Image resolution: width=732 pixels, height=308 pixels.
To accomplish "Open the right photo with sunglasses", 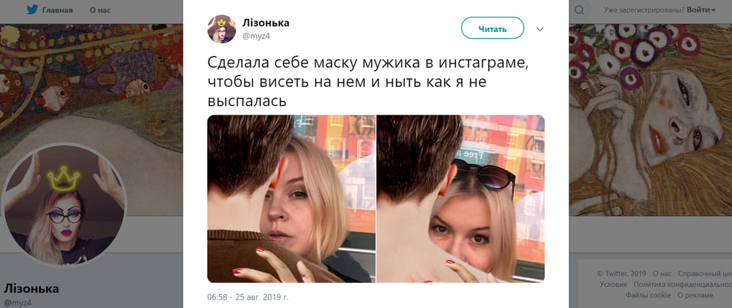I will click(x=460, y=199).
